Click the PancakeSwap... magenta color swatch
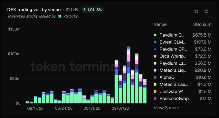219x118 pixels. tap(155, 99)
